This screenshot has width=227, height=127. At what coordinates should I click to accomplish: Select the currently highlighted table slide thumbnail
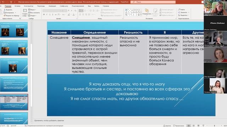pyautogui.click(x=14, y=102)
